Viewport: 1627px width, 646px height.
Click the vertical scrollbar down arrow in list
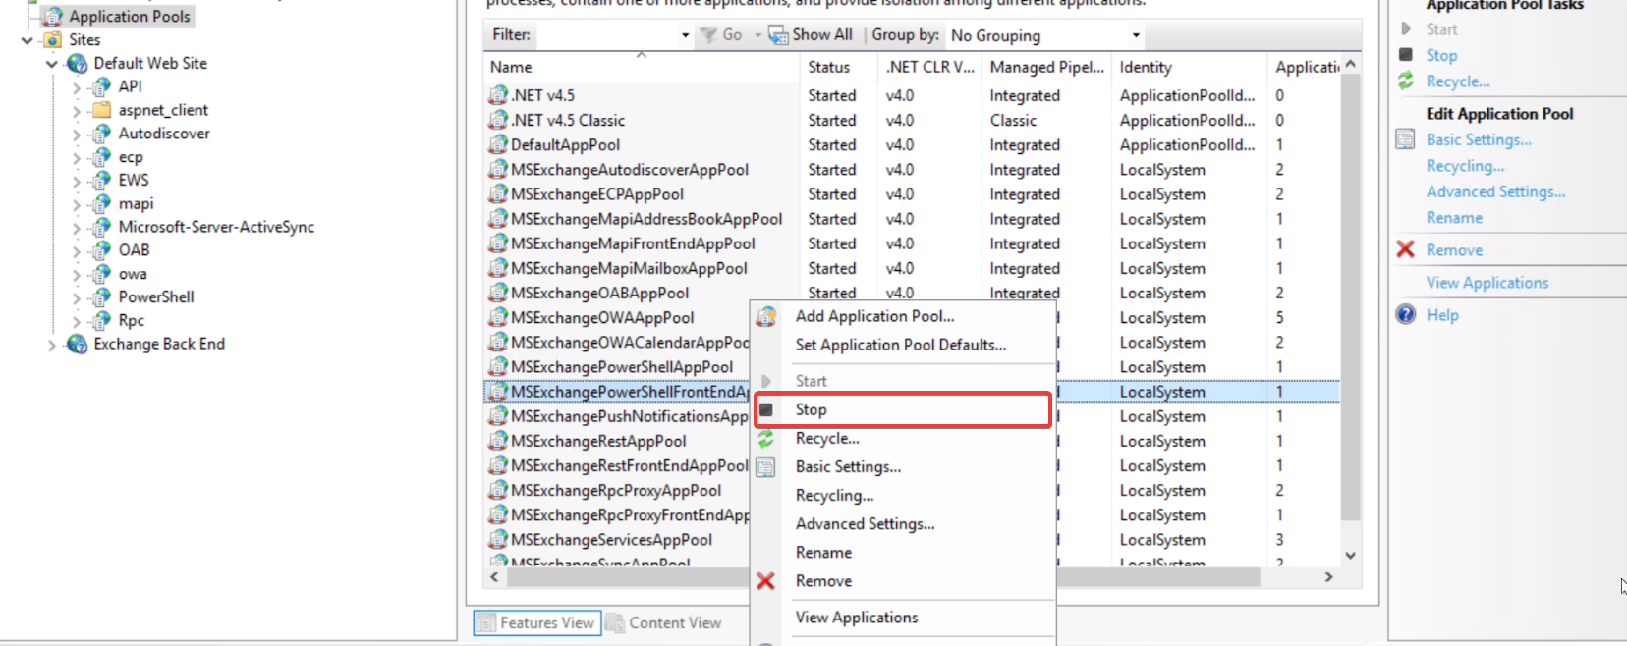coord(1351,555)
